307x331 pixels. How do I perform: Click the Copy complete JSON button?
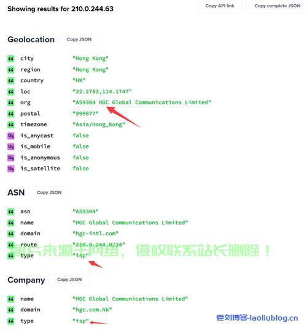(277, 6)
